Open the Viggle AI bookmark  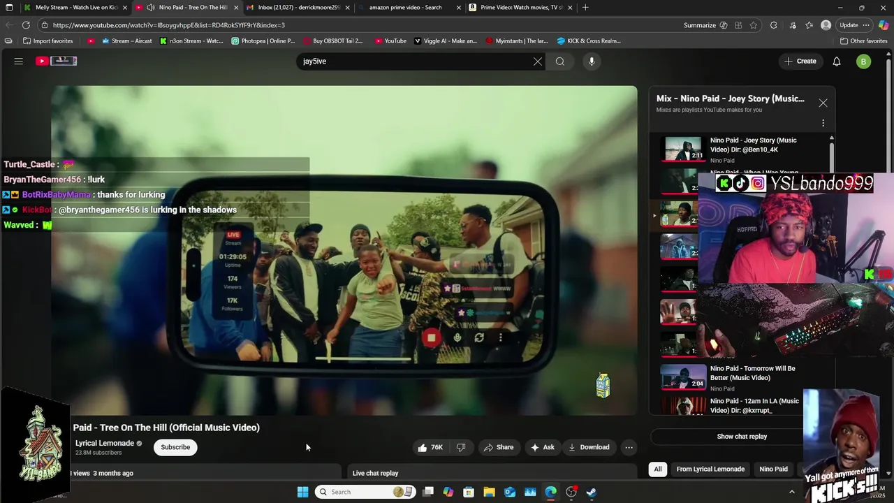(446, 41)
